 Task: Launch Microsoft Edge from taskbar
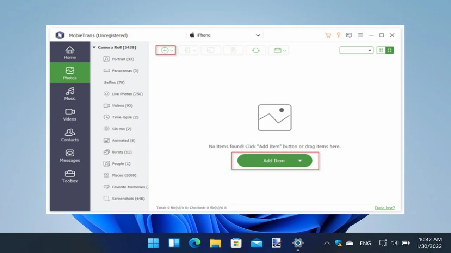[194, 243]
